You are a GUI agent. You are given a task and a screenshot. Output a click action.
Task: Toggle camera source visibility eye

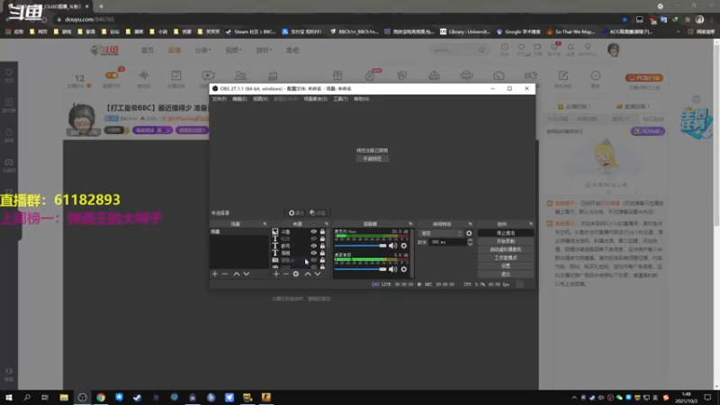point(313,260)
